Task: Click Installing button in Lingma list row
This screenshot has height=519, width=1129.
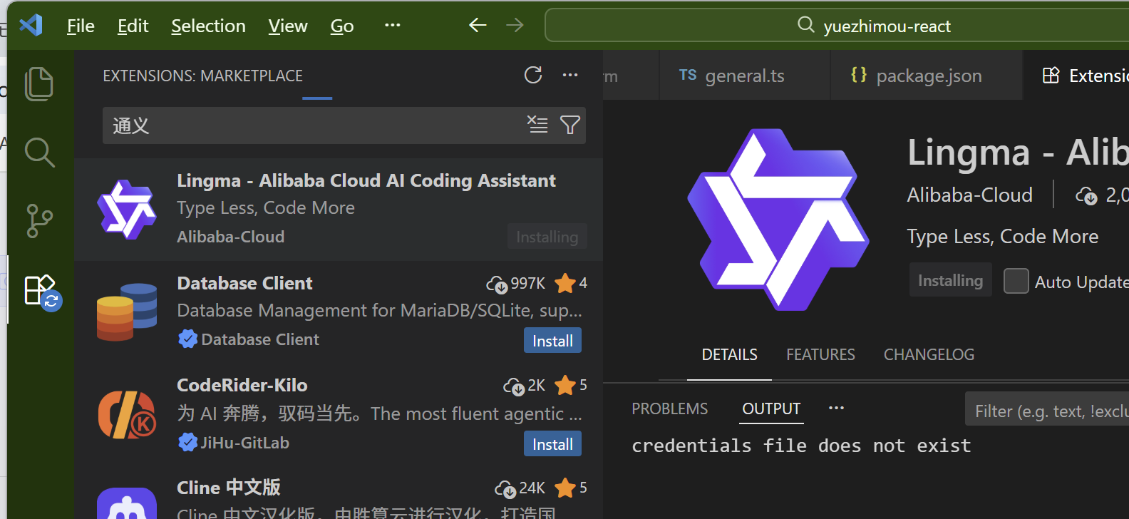Action: click(x=547, y=237)
